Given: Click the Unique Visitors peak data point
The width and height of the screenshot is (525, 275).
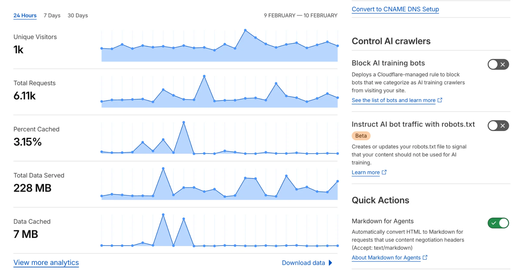Looking at the screenshot, I should pyautogui.click(x=245, y=30).
